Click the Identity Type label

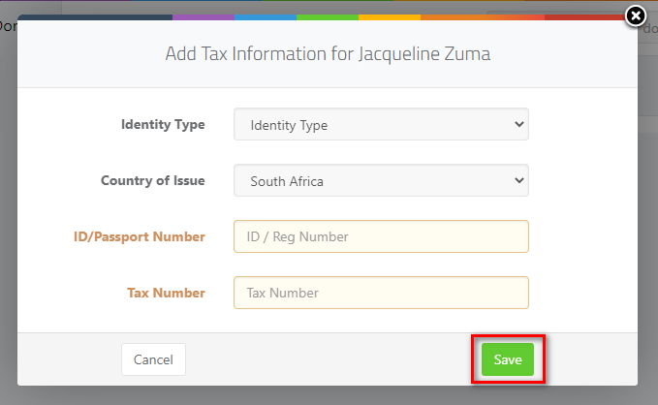pos(163,124)
